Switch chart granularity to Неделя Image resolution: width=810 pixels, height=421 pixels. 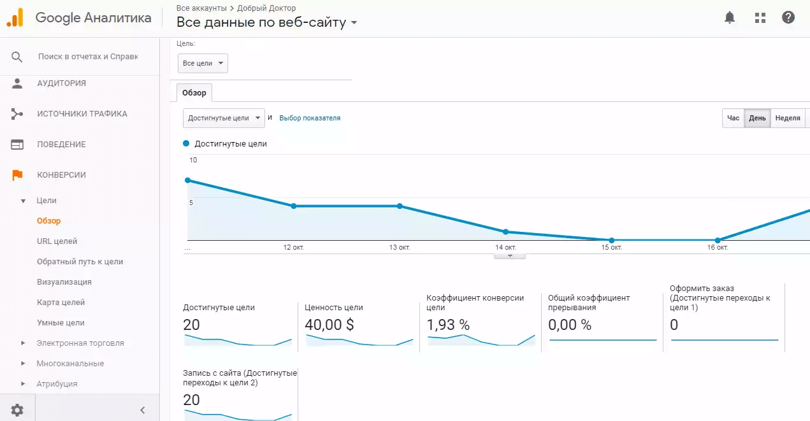click(788, 118)
